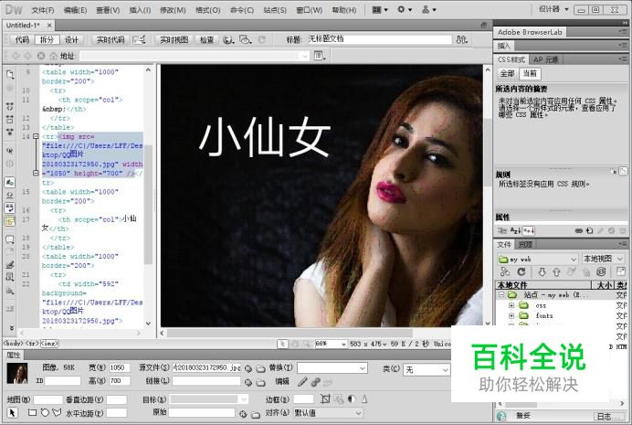Select the circle hotspot tool

pyautogui.click(x=45, y=412)
